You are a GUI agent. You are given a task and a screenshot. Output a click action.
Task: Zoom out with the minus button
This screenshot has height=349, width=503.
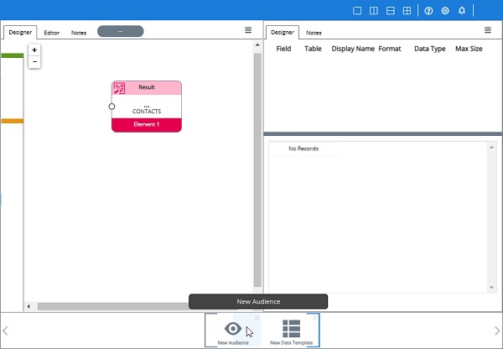(34, 62)
